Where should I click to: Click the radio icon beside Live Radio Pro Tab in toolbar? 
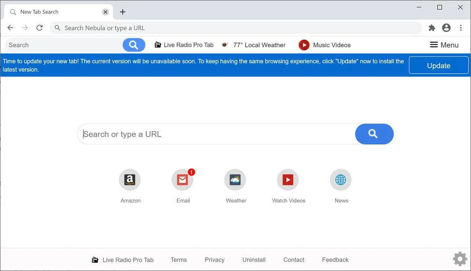click(x=158, y=45)
